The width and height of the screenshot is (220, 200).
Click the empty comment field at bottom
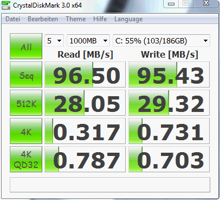(110, 185)
